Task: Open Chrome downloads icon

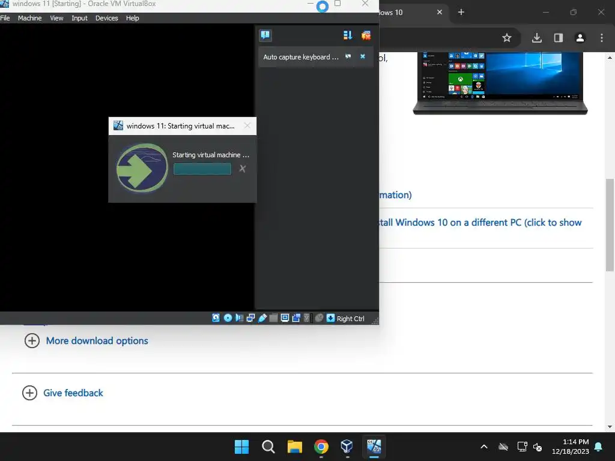Action: pos(537,38)
